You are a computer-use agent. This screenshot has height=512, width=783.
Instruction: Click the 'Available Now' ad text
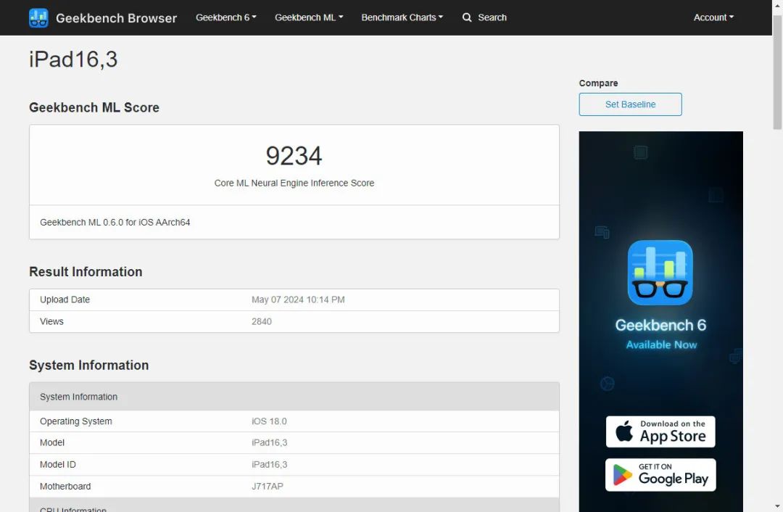661,345
